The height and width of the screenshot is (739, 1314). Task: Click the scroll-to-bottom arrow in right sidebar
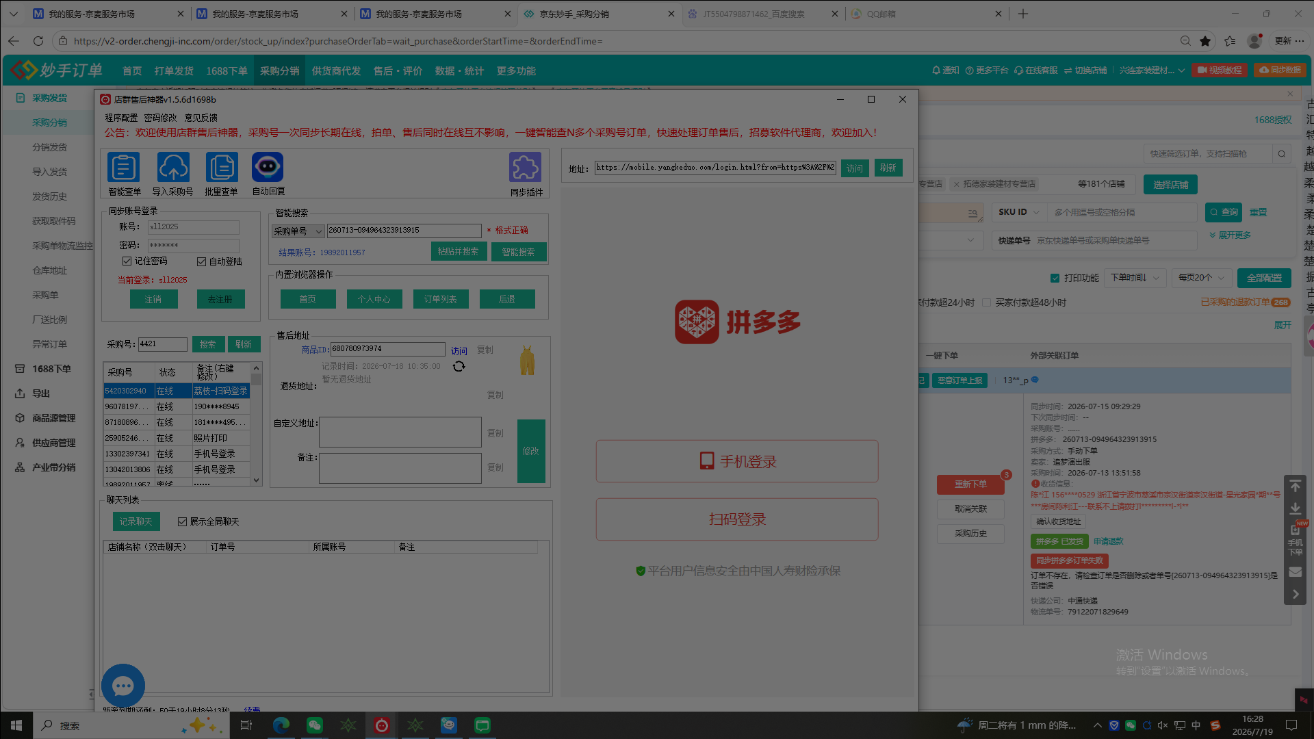pyautogui.click(x=1296, y=509)
